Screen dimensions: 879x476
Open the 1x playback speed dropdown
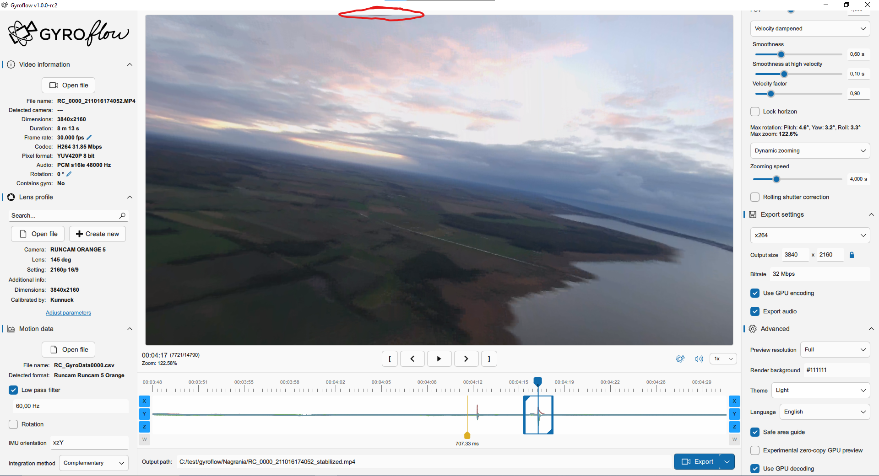click(722, 359)
